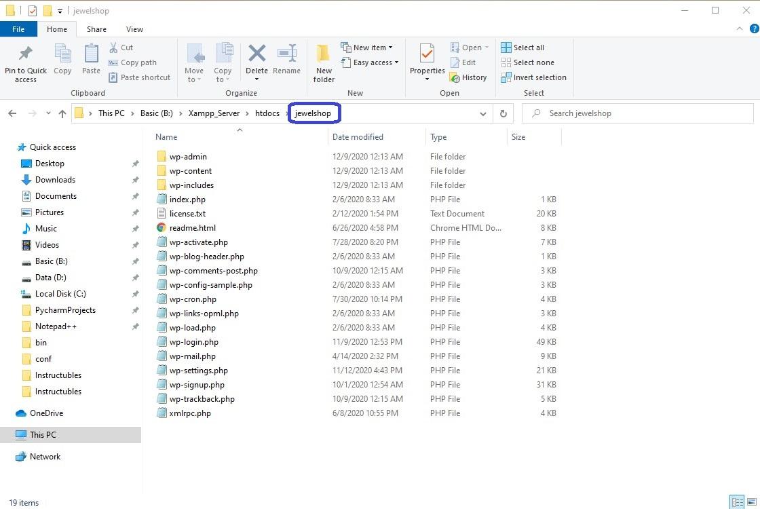This screenshot has height=509, width=760.
Task: Switch to Large icons view layout
Action: click(752, 502)
